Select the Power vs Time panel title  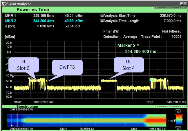(33, 10)
